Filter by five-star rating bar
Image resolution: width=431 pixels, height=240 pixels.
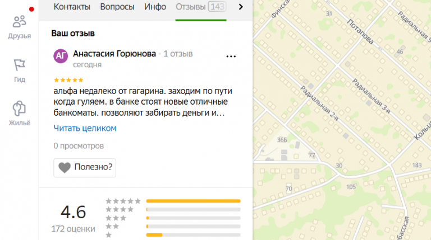coord(193,201)
